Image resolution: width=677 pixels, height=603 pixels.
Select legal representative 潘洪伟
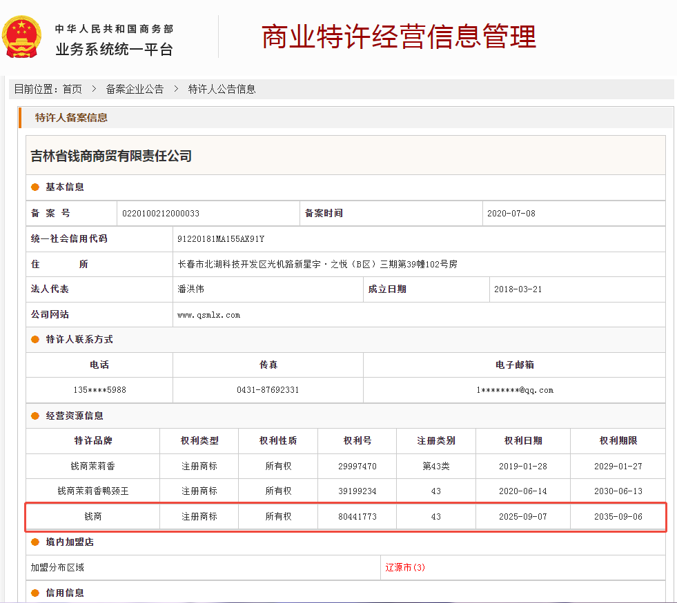(x=190, y=289)
